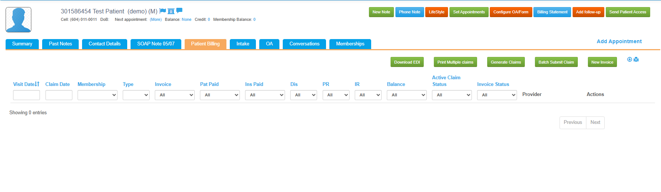Click the Phone Note button
This screenshot has width=661, height=192.
point(410,12)
